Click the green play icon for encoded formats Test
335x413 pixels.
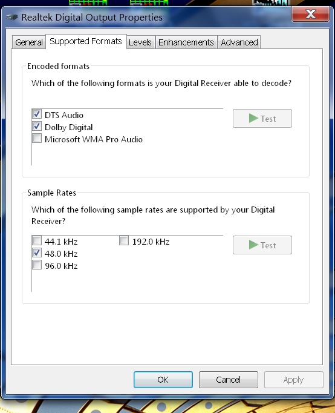tap(253, 118)
